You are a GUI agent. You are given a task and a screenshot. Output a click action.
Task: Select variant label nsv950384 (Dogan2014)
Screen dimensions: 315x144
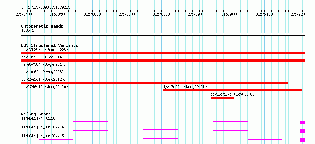click(44, 64)
